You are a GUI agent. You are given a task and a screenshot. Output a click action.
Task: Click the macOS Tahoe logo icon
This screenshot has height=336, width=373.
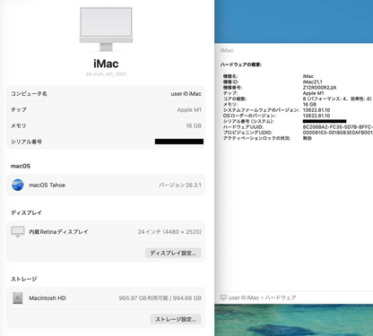point(18,185)
